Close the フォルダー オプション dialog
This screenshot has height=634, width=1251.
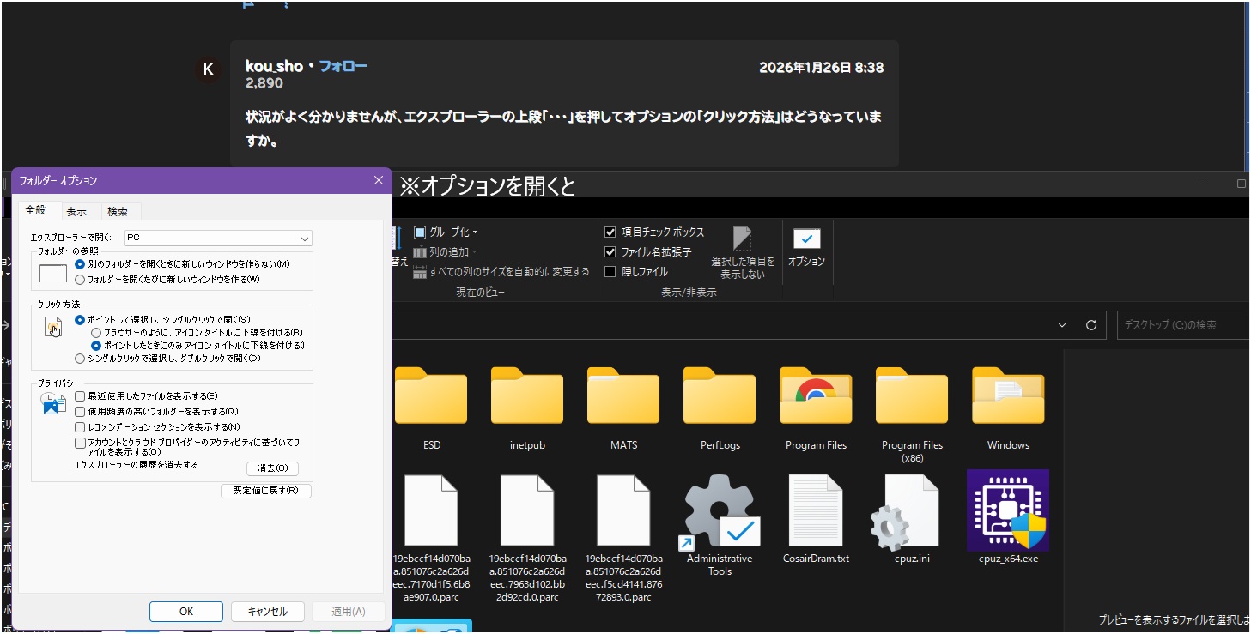[x=379, y=180]
